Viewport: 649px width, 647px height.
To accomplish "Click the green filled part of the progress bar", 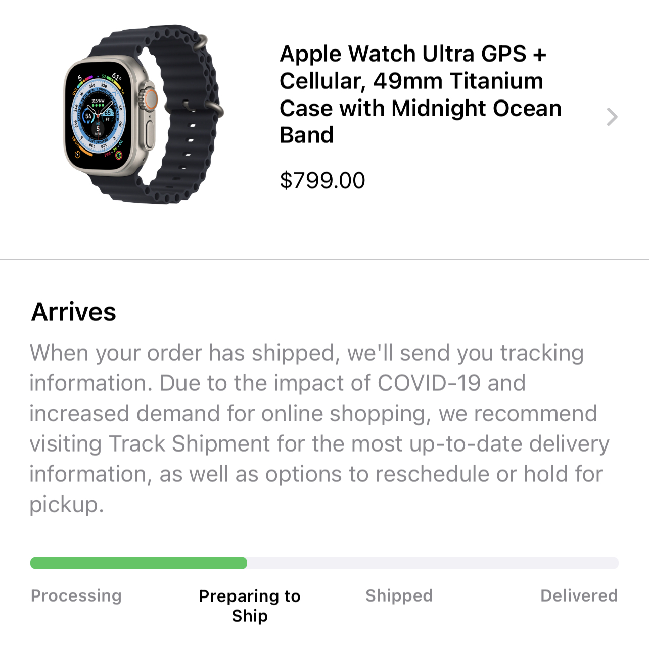I will click(x=138, y=563).
